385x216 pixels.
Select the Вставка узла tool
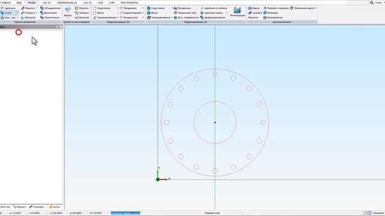tap(129, 17)
